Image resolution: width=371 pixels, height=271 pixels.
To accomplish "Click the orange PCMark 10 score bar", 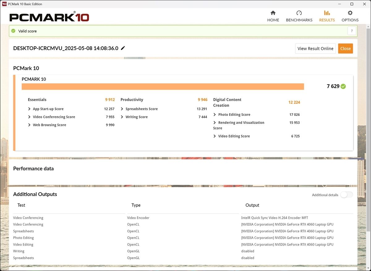I will [163, 87].
